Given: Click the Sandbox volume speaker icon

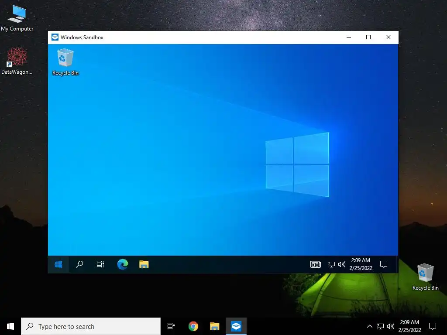Looking at the screenshot, I should click(341, 264).
